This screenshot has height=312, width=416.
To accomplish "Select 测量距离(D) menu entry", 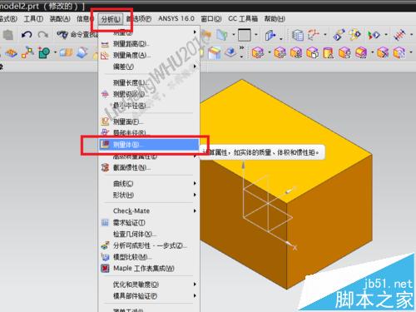I will click(149, 44).
